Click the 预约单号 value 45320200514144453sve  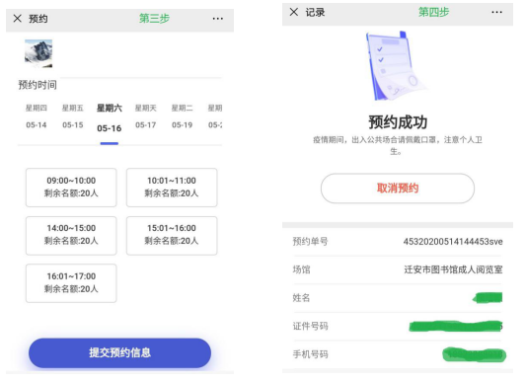click(x=453, y=242)
